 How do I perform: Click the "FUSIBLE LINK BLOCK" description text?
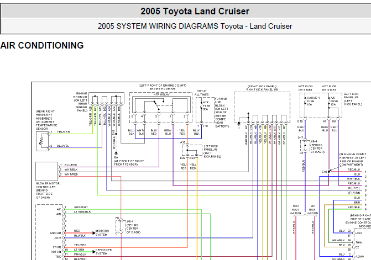(x=222, y=113)
